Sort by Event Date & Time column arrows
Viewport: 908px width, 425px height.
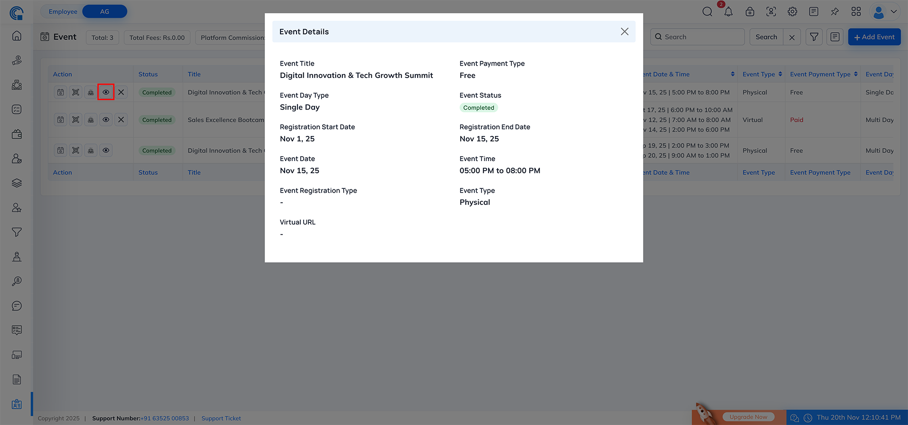click(733, 74)
